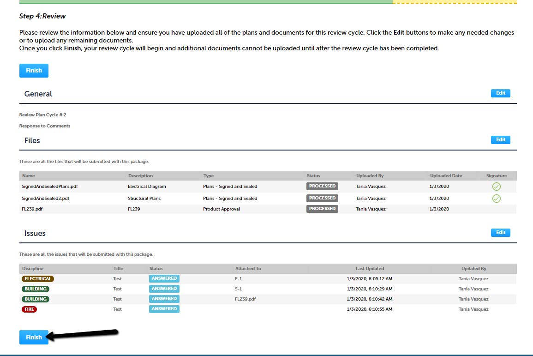Edit the General section
The image size is (533, 356).
click(500, 93)
